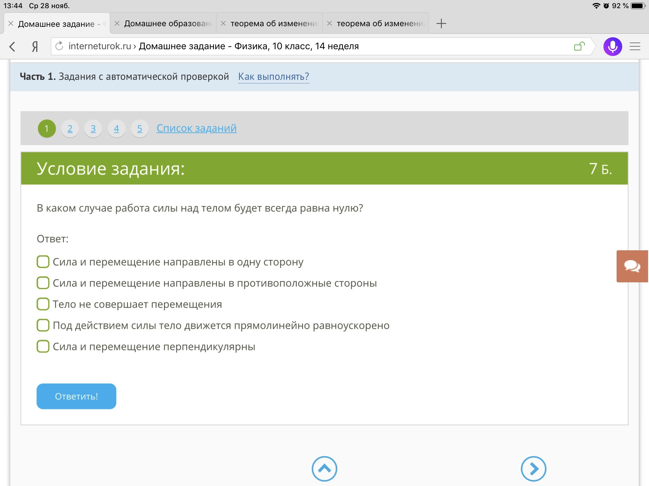Reload the page with refresh icon
This screenshot has width=649, height=486.
click(x=59, y=46)
